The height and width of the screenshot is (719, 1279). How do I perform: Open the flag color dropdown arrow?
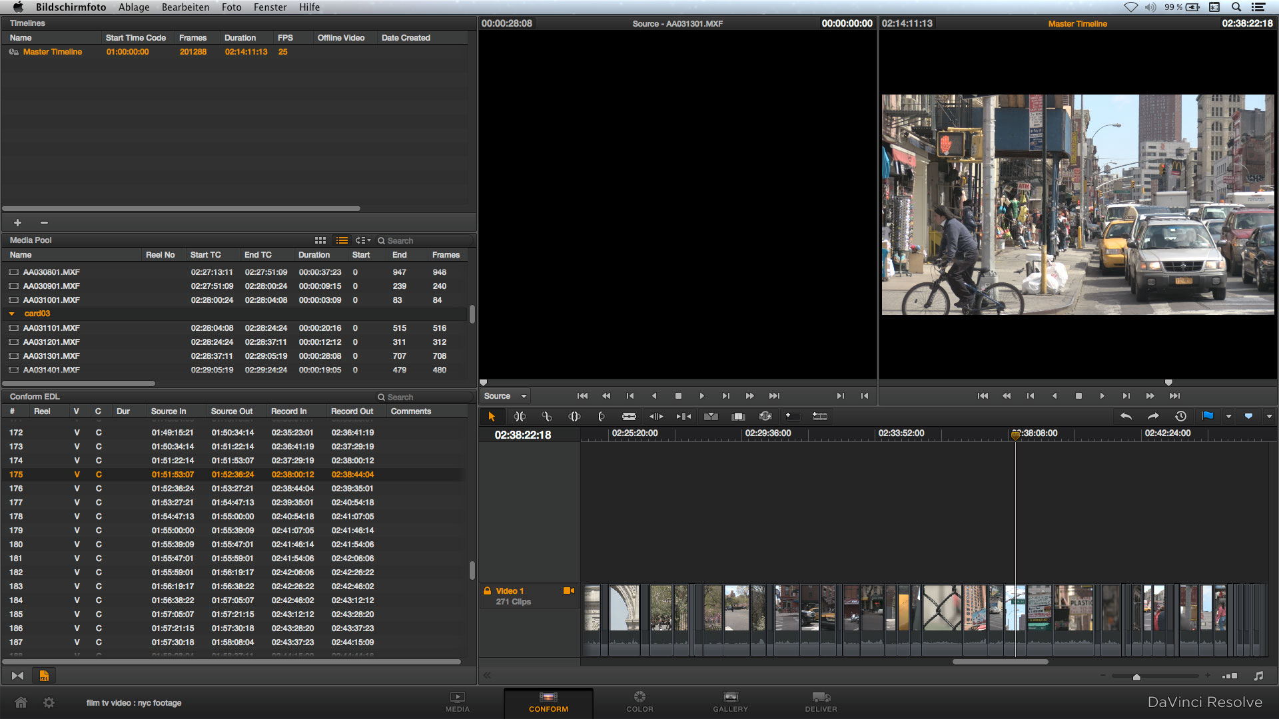[x=1228, y=417]
